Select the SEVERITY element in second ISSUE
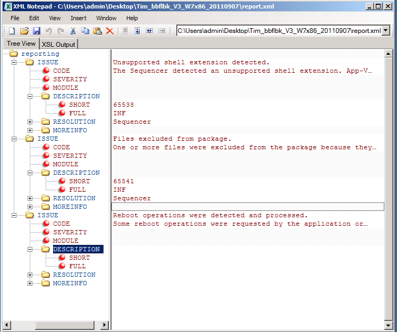 (x=70, y=156)
